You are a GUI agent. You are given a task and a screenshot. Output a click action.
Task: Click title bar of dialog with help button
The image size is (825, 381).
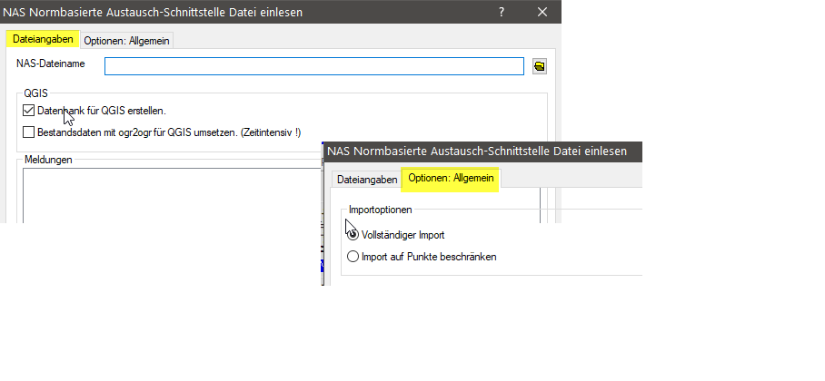(x=227, y=12)
